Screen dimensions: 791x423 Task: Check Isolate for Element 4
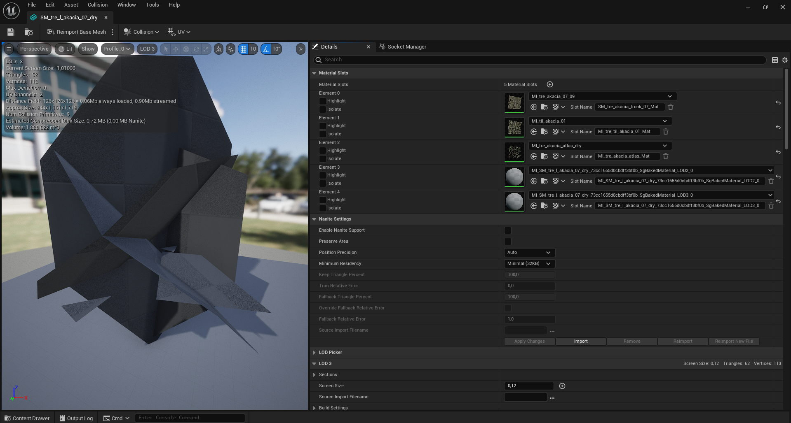click(323, 208)
